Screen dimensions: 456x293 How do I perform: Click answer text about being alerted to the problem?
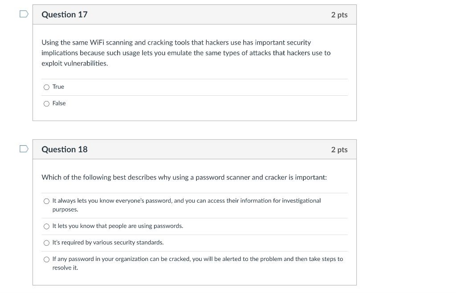(x=197, y=259)
